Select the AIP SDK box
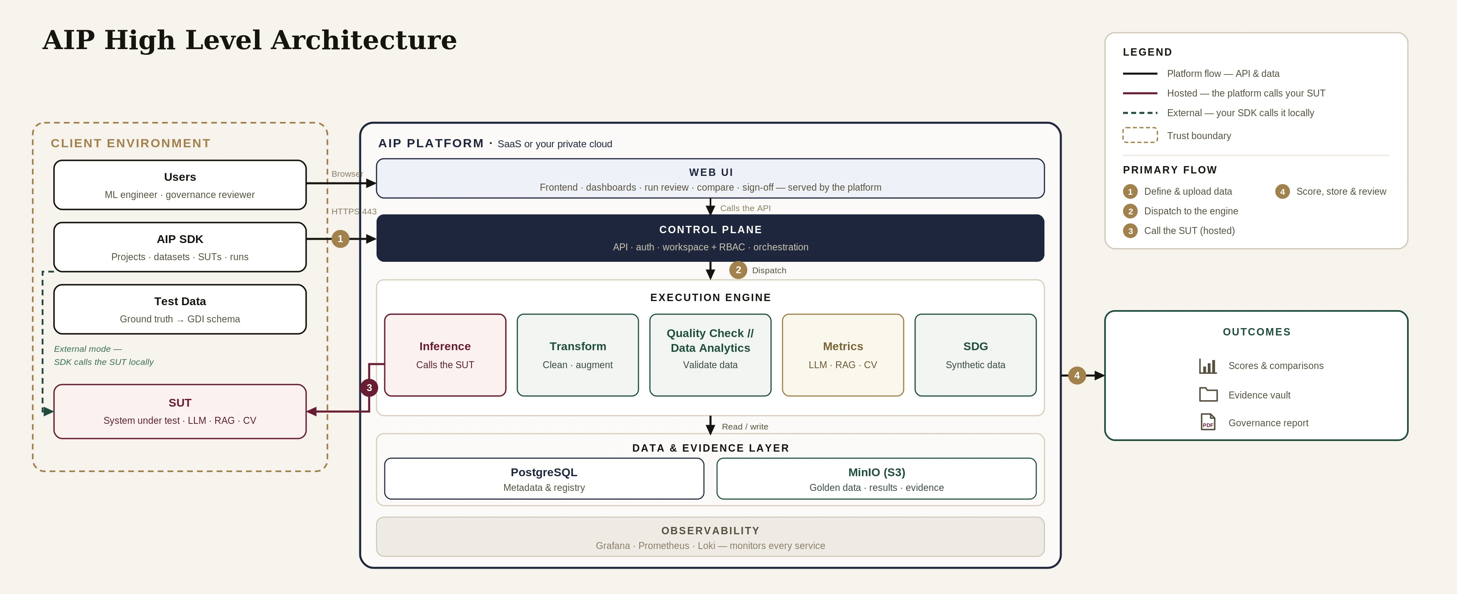Viewport: 1457px width, 594px height. [180, 247]
